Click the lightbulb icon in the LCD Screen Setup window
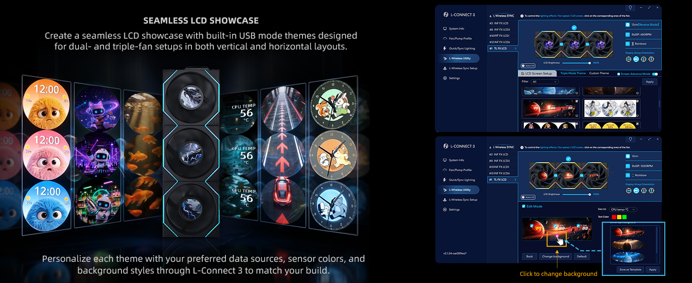The image size is (692, 283). (x=630, y=8)
